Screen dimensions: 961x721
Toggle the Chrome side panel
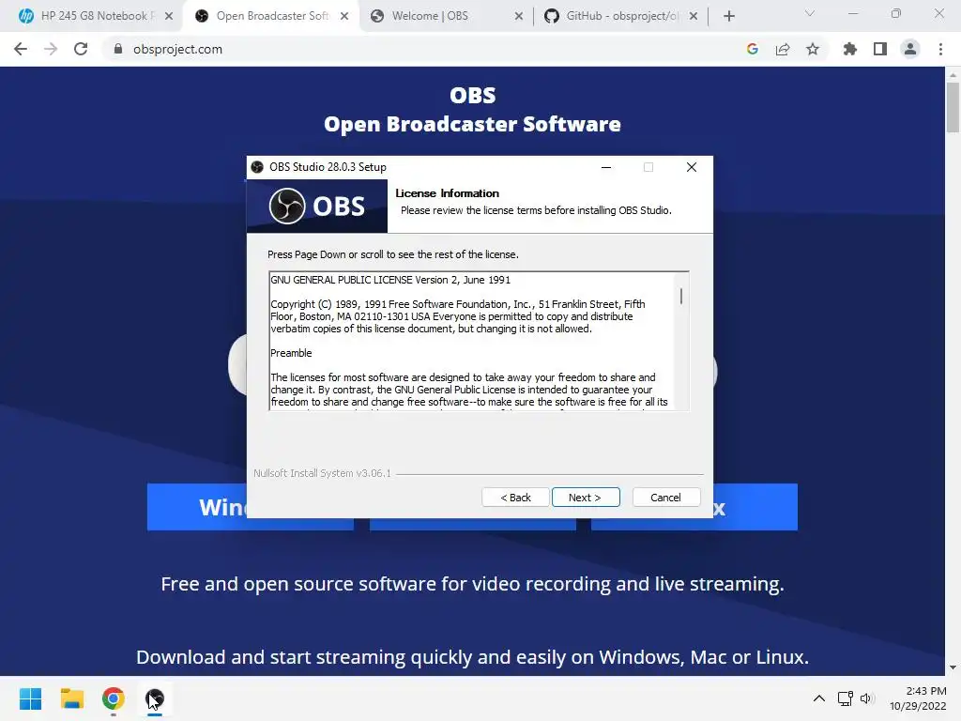[x=880, y=49]
